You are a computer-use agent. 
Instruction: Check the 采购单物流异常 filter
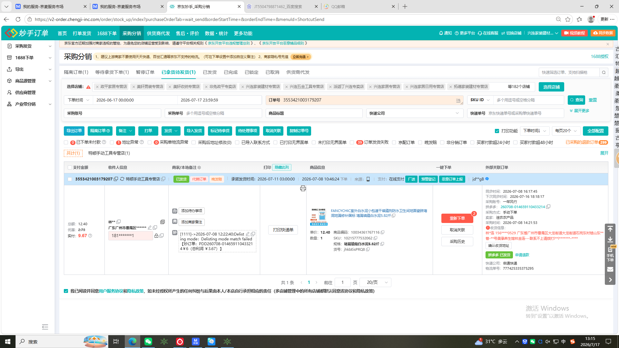coord(150,142)
